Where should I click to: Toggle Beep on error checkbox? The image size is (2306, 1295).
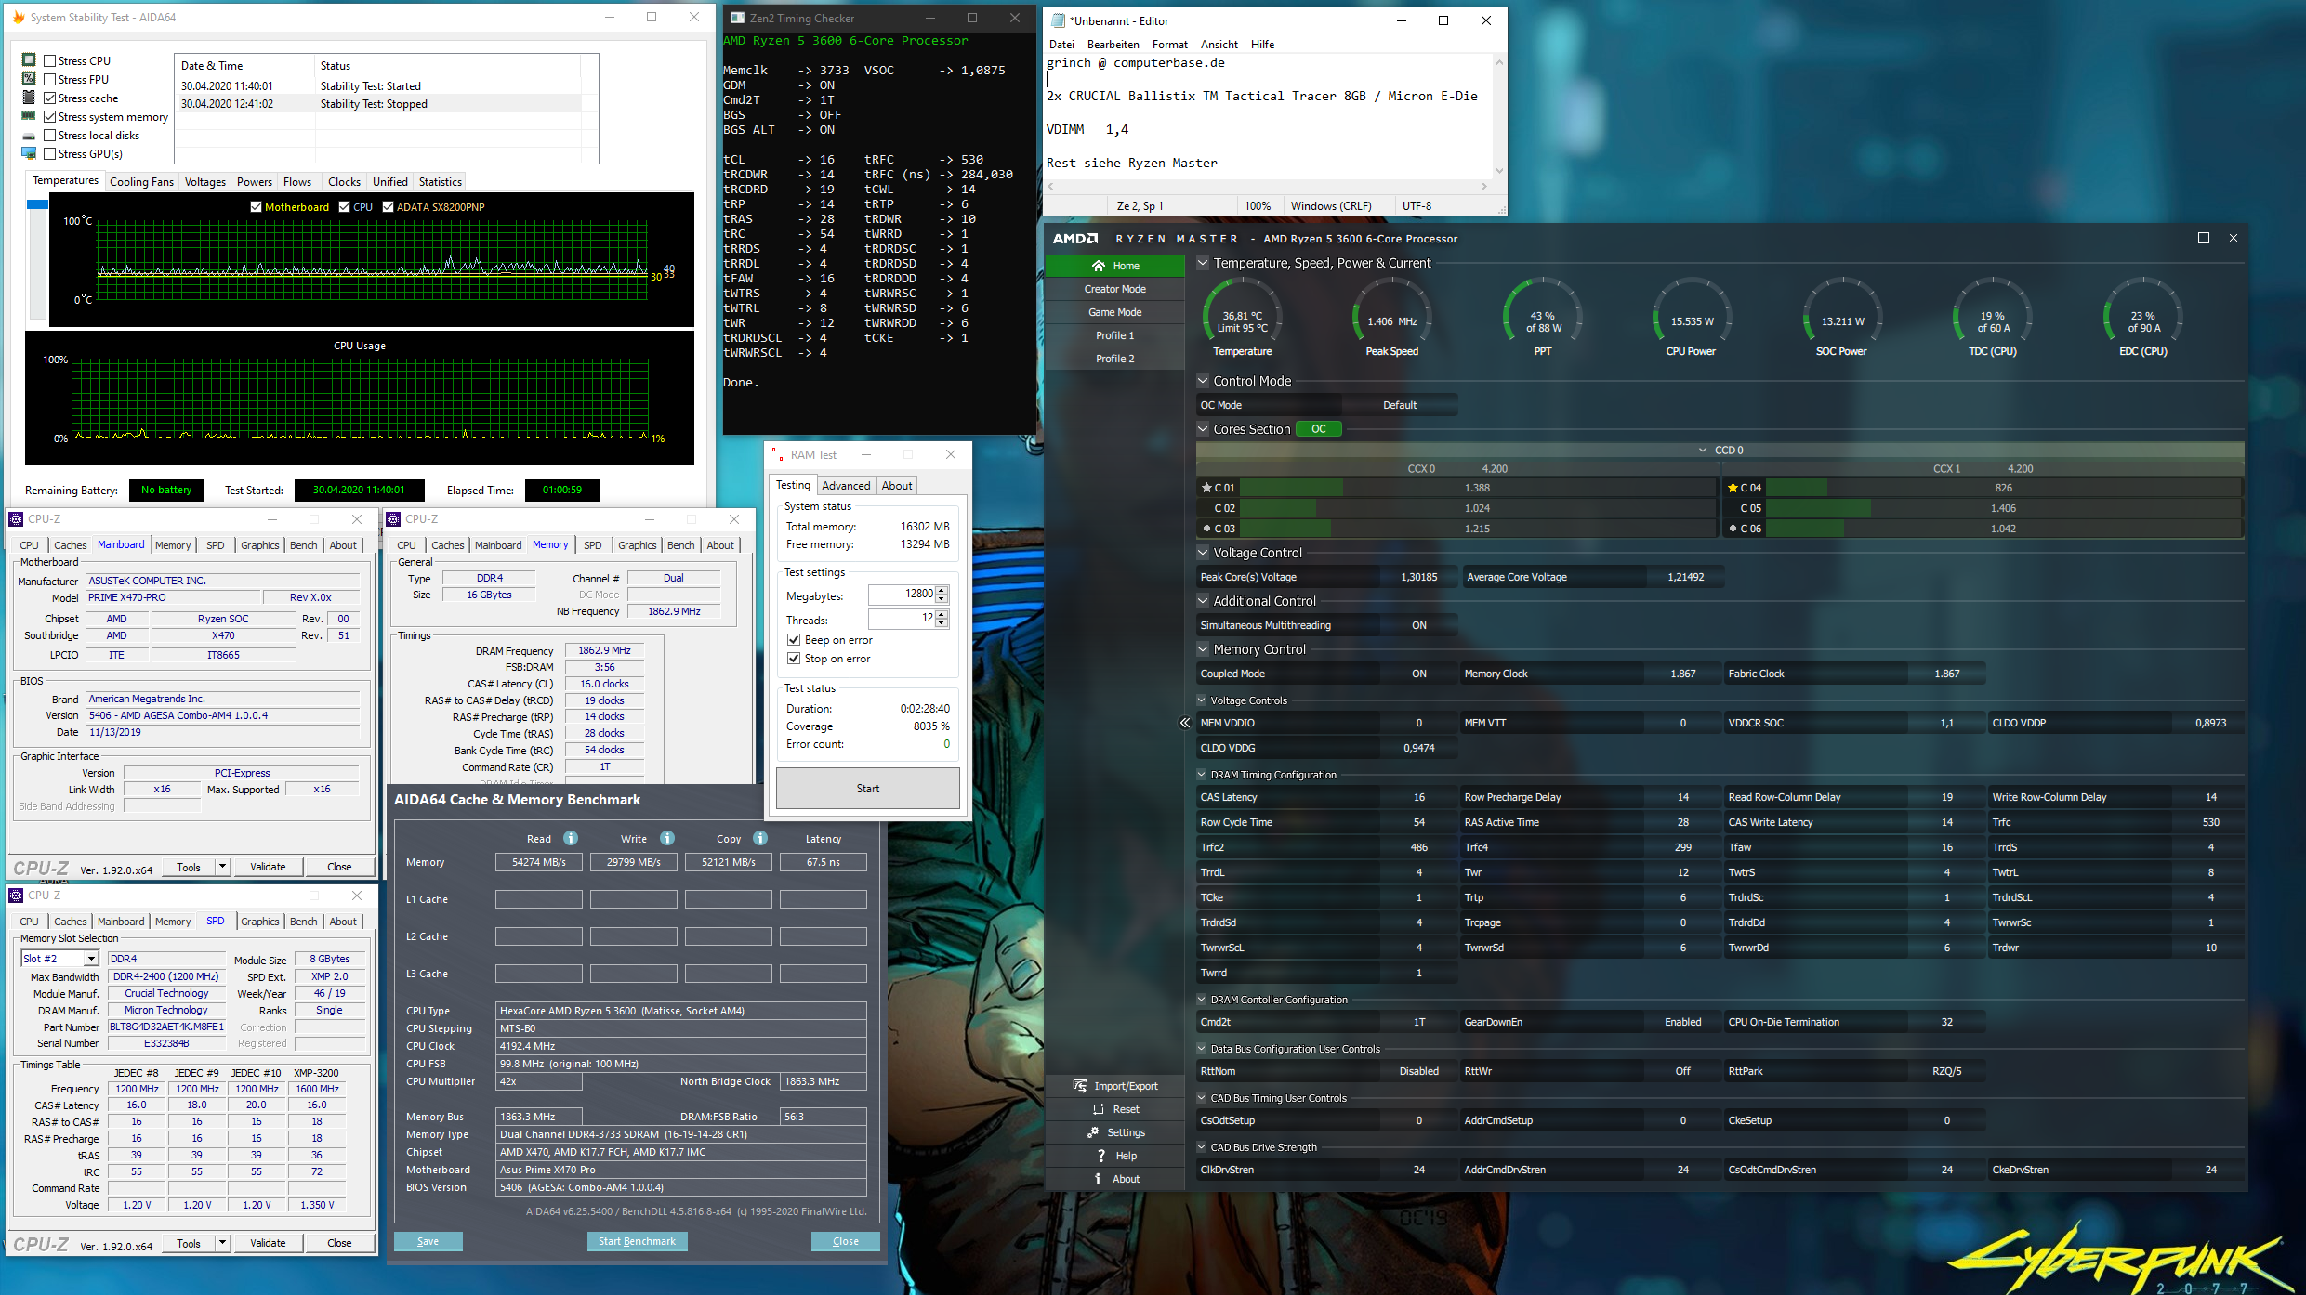pyautogui.click(x=794, y=640)
